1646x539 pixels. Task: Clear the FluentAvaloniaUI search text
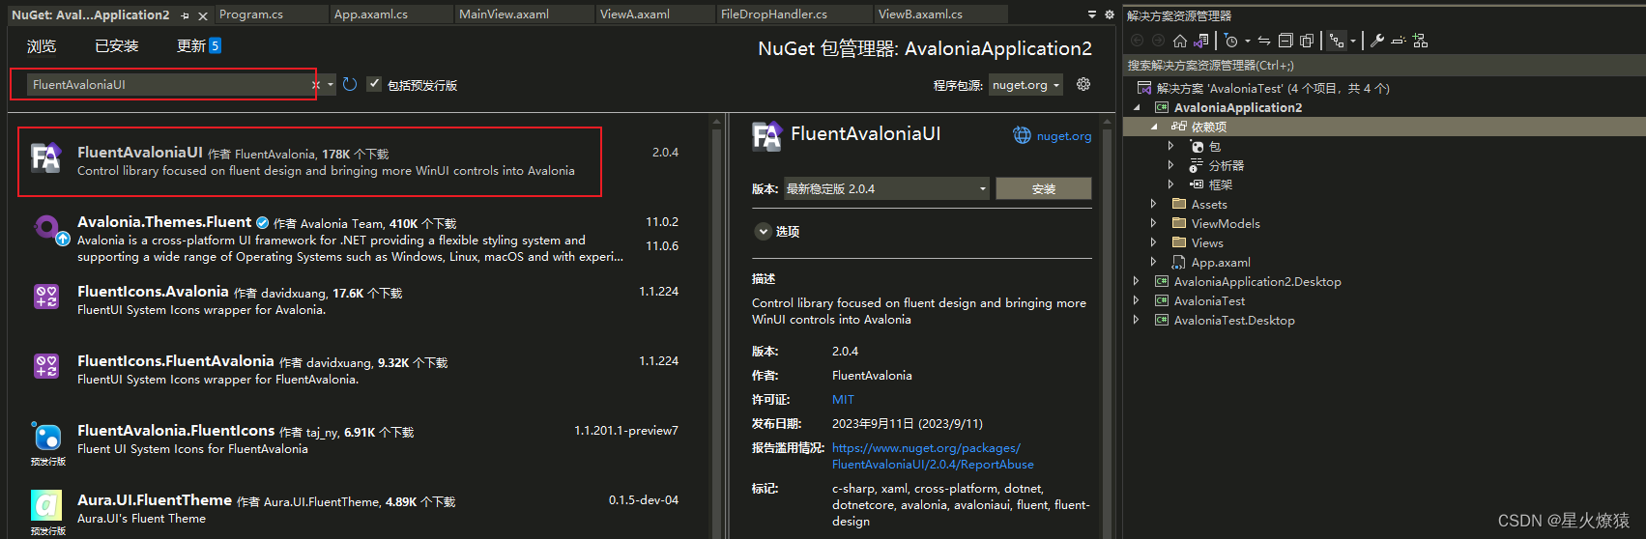click(x=315, y=85)
